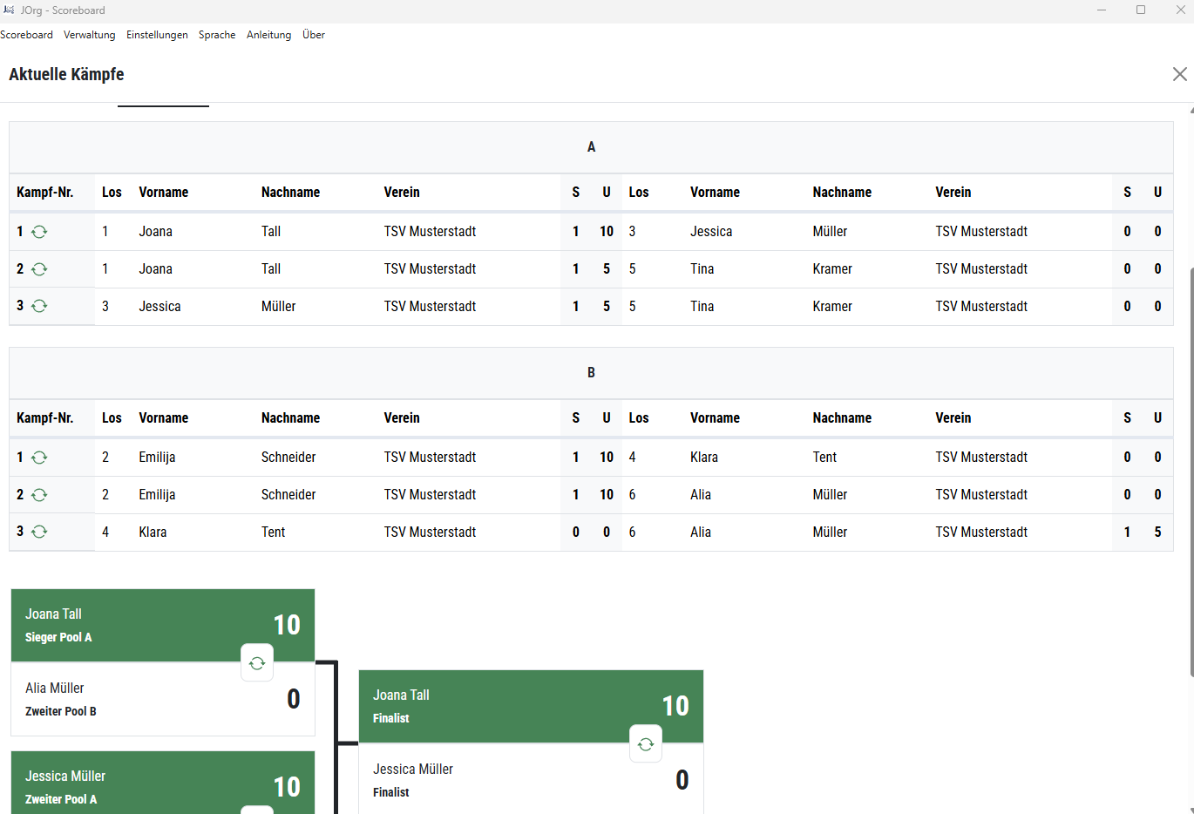Select Joana Tall Sieger Pool A card
1194x814 pixels.
(131, 625)
